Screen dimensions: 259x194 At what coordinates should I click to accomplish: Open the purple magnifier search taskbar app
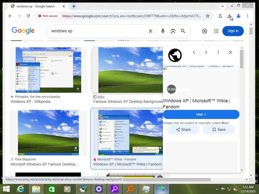[x=114, y=189]
